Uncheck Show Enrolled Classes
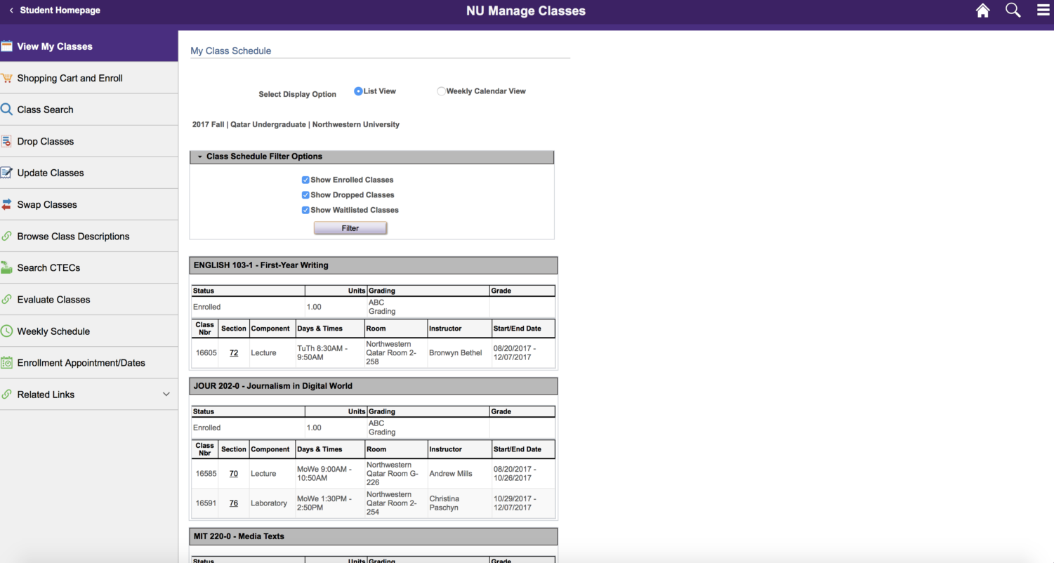 (305, 180)
